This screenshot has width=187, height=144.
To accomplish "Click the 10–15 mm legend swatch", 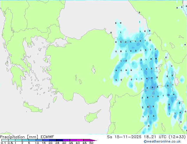I will (39, 140).
